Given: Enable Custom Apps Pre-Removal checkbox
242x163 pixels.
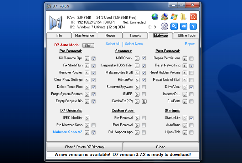Looking at the screenshot, I should pyautogui.click(x=144, y=118).
